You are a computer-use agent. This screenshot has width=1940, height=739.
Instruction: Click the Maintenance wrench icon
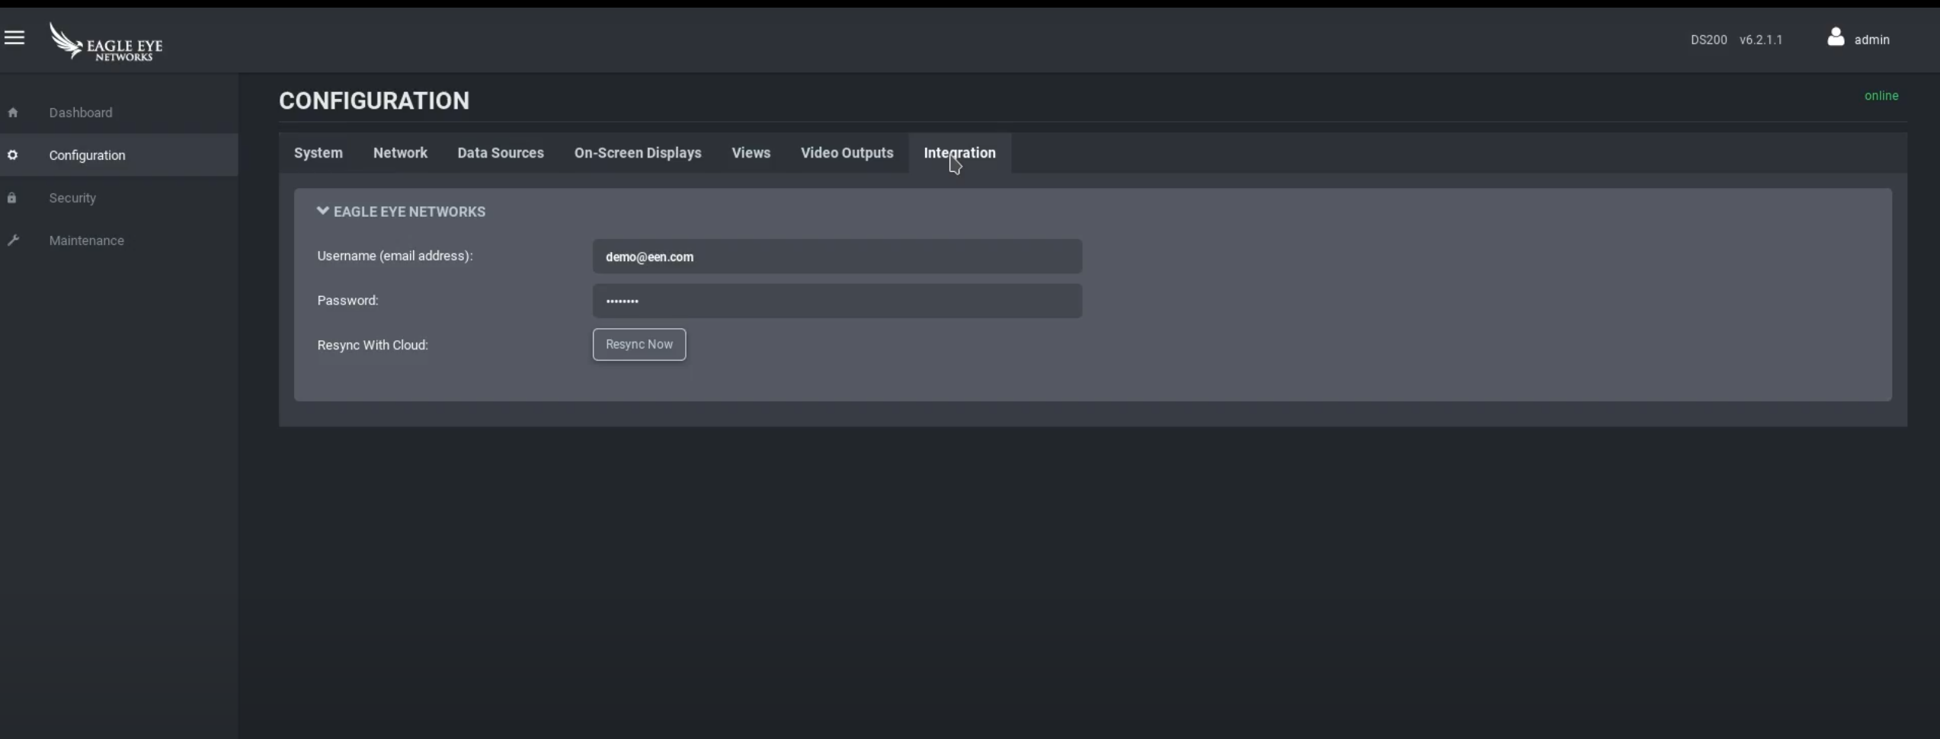coord(13,240)
